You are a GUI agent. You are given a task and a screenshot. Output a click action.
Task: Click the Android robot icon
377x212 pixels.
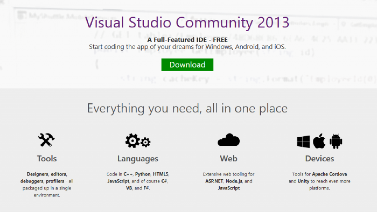(x=336, y=141)
